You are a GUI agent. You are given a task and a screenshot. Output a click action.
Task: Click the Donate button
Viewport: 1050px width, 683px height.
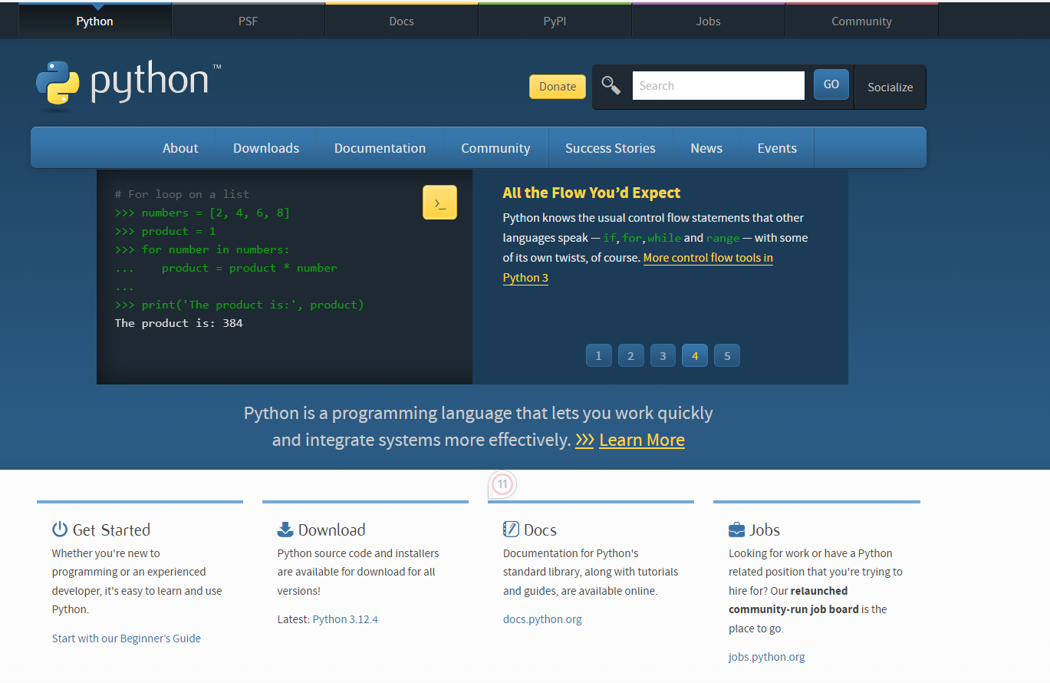pyautogui.click(x=558, y=86)
